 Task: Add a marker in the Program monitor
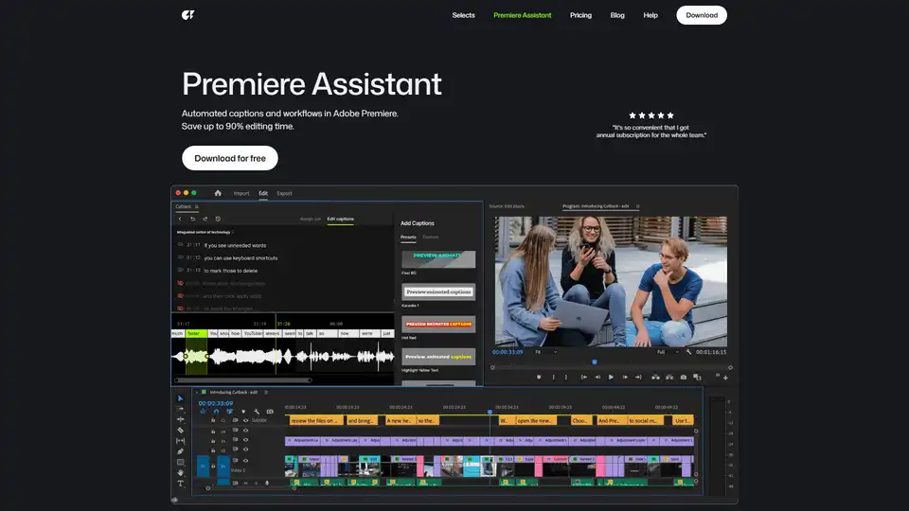click(x=539, y=378)
